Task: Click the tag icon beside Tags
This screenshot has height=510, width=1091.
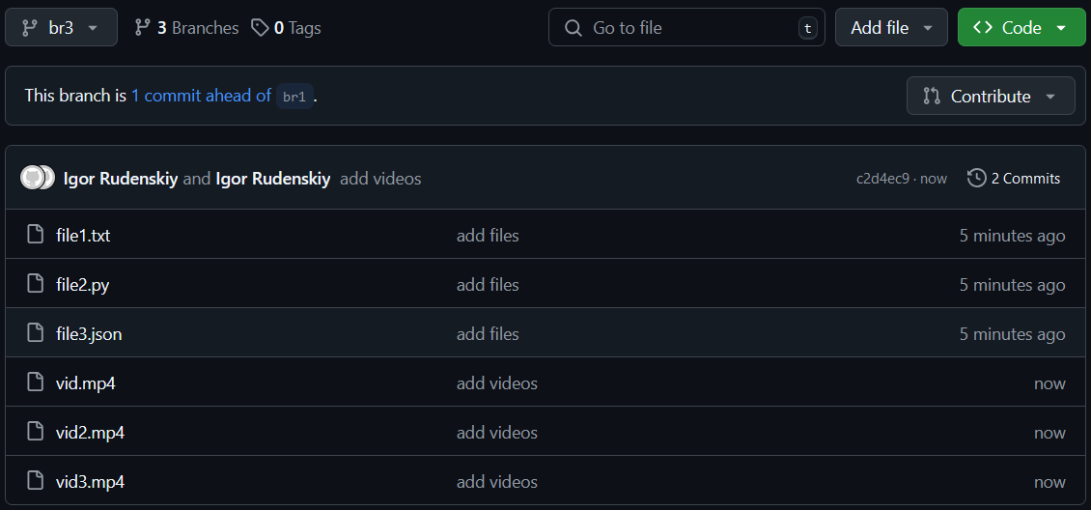Action: [x=260, y=28]
